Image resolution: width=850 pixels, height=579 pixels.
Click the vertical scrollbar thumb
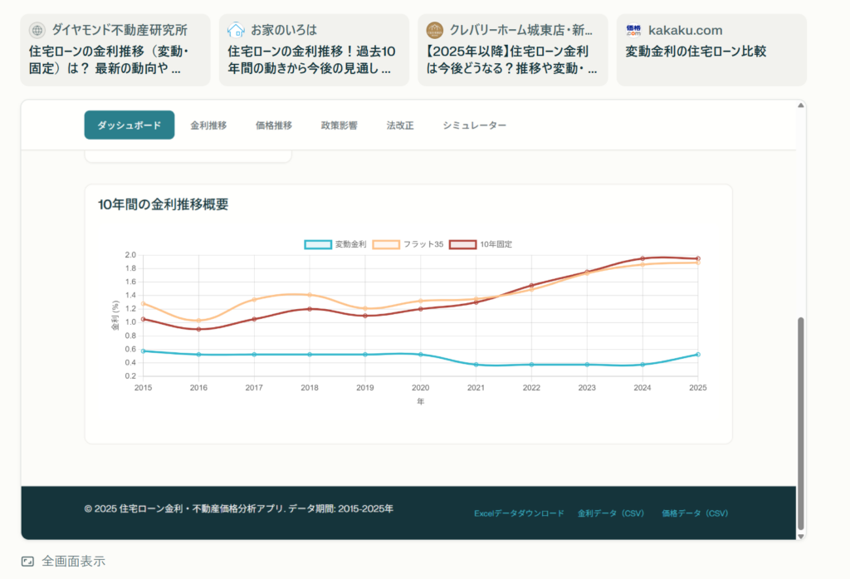(x=801, y=422)
